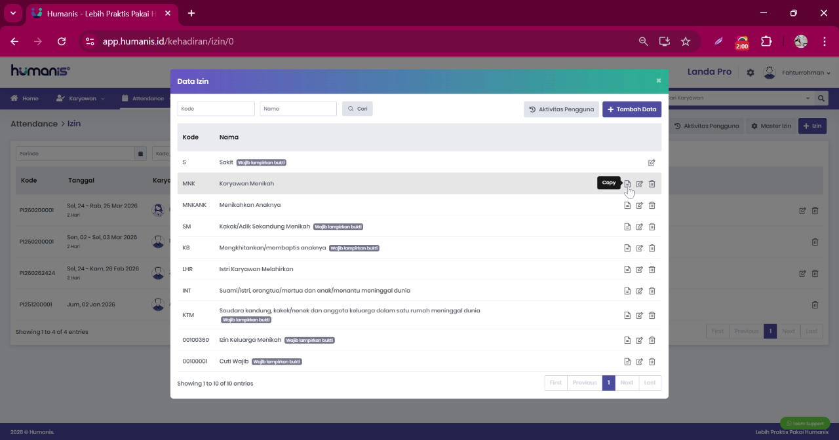Open a new browser tab
Image resolution: width=839 pixels, height=440 pixels.
(191, 13)
